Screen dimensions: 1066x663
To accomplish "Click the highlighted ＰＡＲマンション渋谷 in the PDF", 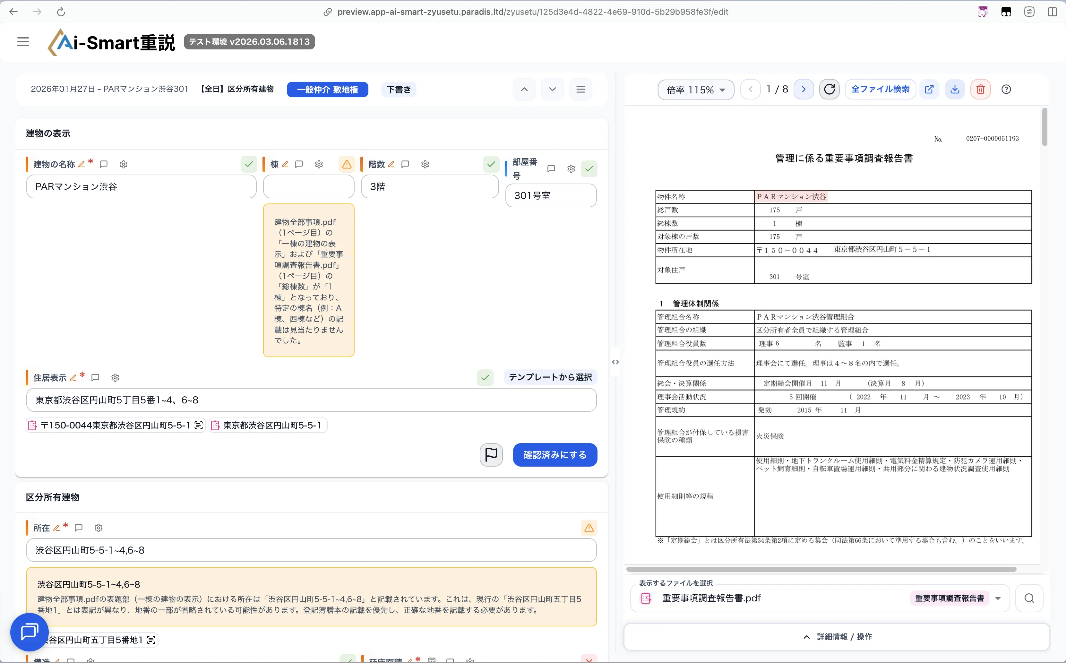I will coord(792,196).
